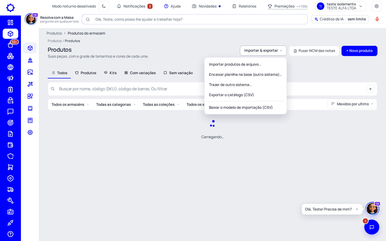The image size is (386, 241).
Task: Select Encaixar planilha na base (outro sistema)…
Action: pos(246,74)
